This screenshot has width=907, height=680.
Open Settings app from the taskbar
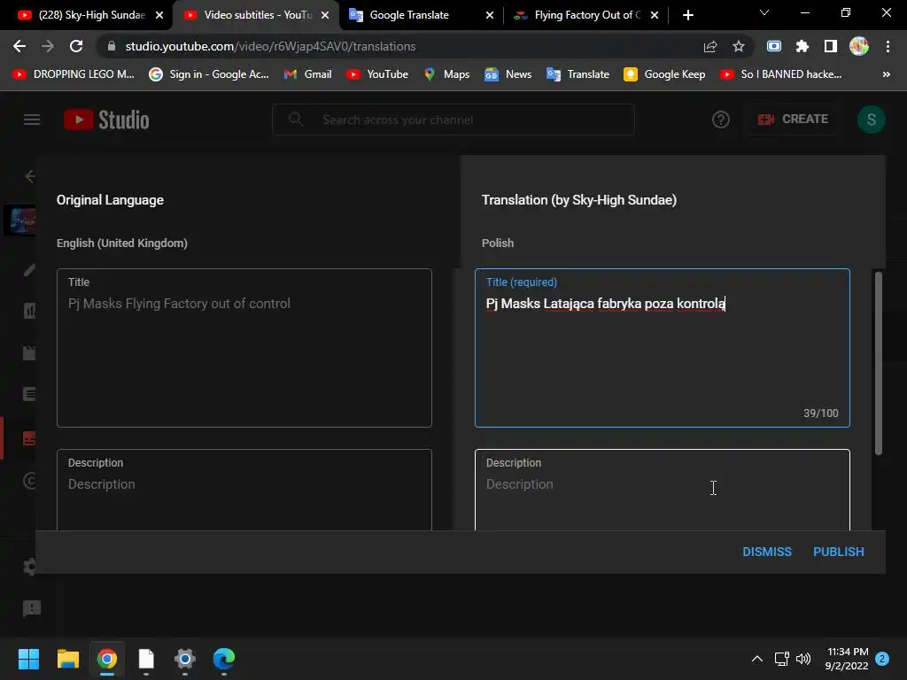click(185, 659)
